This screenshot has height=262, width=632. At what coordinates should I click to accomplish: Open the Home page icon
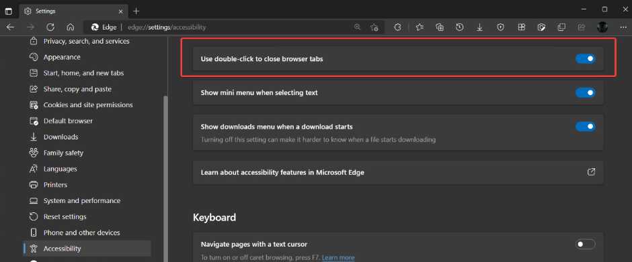pyautogui.click(x=71, y=27)
